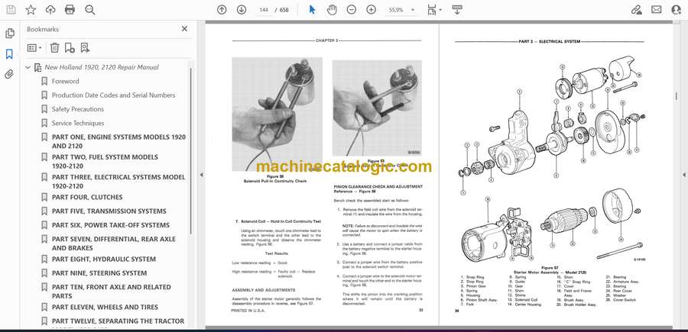
Task: Zoom in with the plus icon
Action: click(372, 10)
